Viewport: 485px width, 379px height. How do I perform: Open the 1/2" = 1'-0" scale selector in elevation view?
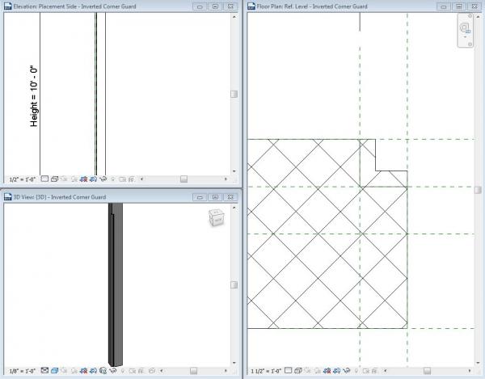pos(23,179)
